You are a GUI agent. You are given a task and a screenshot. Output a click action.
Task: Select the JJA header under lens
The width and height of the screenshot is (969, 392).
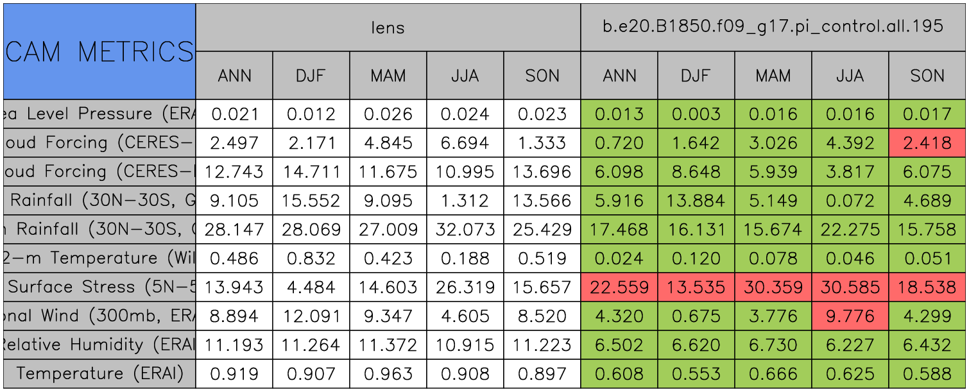click(465, 76)
